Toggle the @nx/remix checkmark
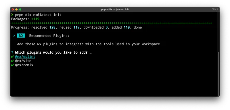 click(x=12, y=65)
